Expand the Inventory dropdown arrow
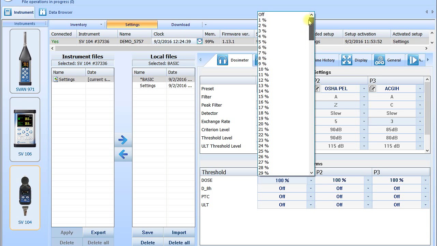The image size is (437, 246). point(101,25)
